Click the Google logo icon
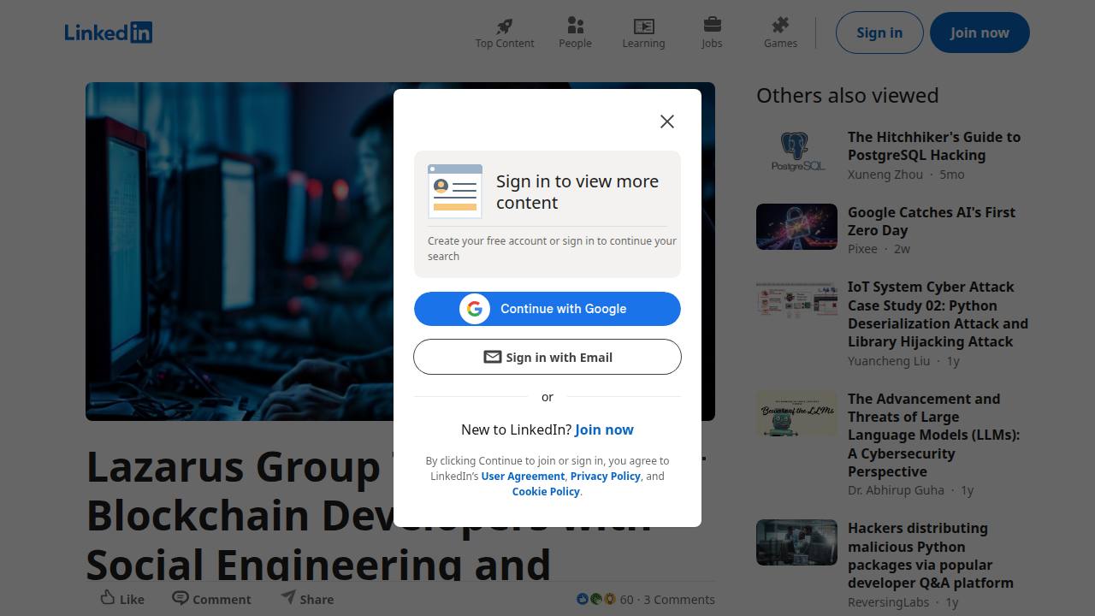 [x=475, y=309]
